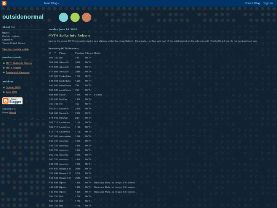Image resolution: width=277 pixels, height=208 pixels.
Task: Click bullet beside MYTH Splits into Reborn
Action: [x=4, y=63]
